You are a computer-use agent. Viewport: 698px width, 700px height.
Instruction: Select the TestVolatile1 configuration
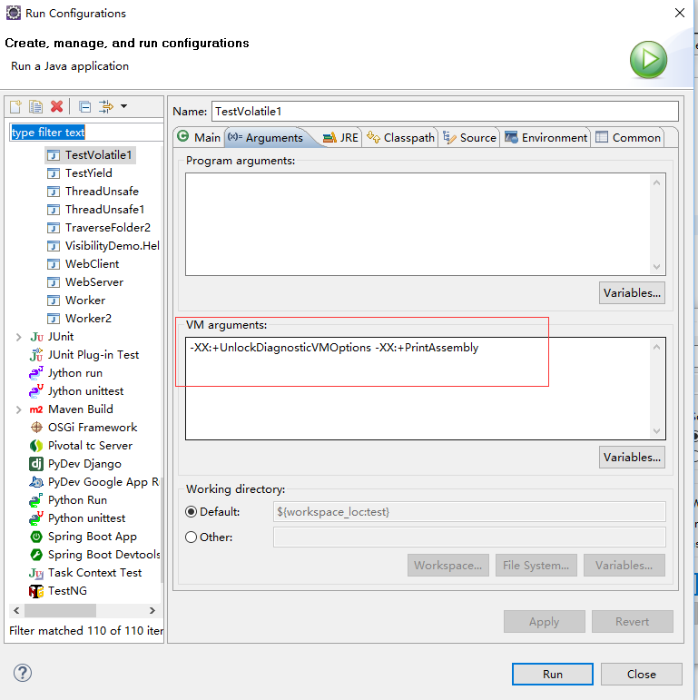pyautogui.click(x=90, y=155)
